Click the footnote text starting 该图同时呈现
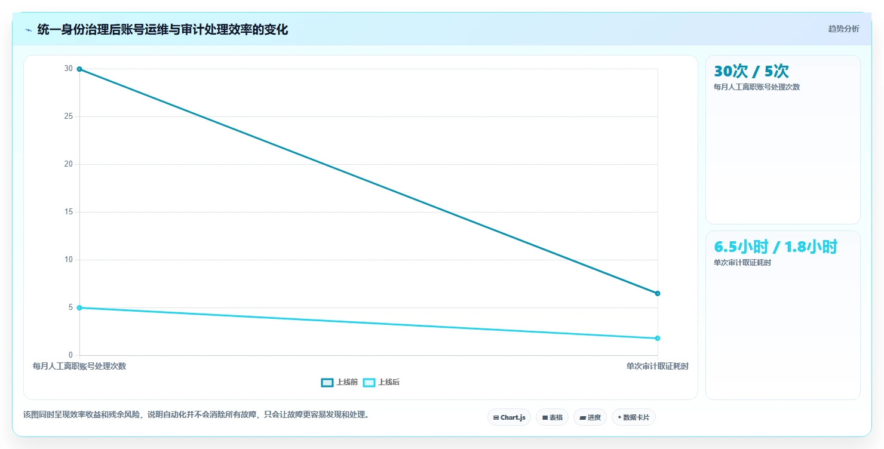This screenshot has height=449, width=884. (x=196, y=414)
